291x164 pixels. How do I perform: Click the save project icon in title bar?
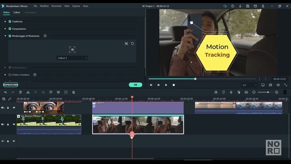pyautogui.click(x=248, y=6)
